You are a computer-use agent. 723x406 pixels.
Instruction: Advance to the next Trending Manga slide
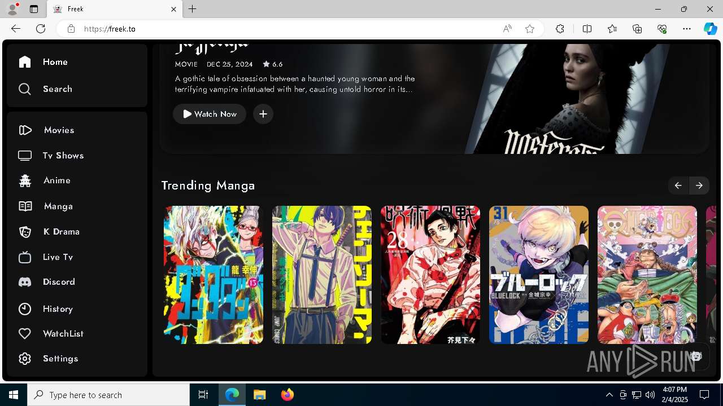(x=699, y=186)
